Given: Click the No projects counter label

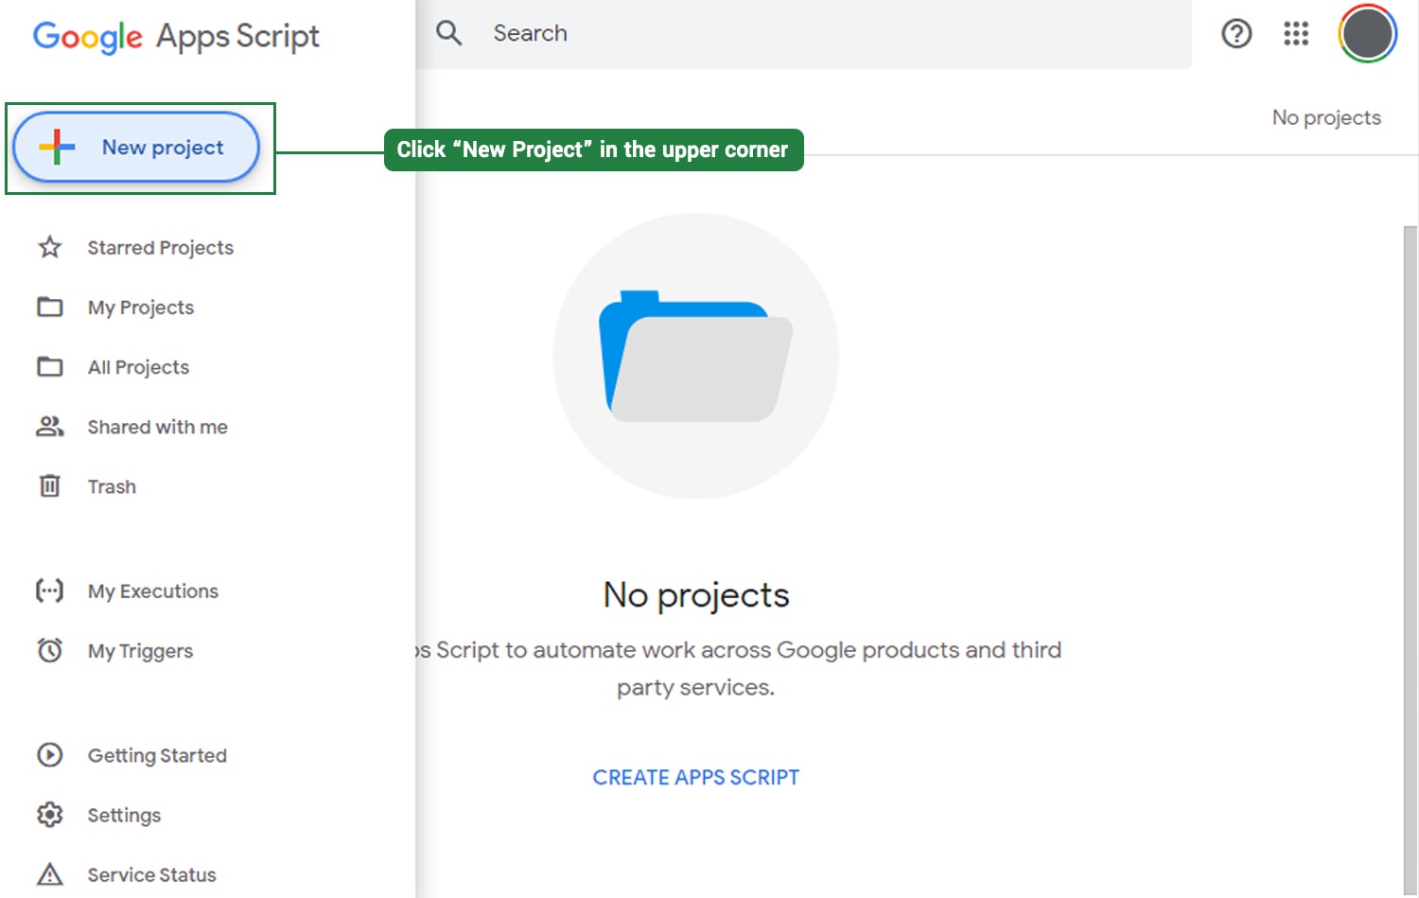Looking at the screenshot, I should pyautogui.click(x=1326, y=117).
